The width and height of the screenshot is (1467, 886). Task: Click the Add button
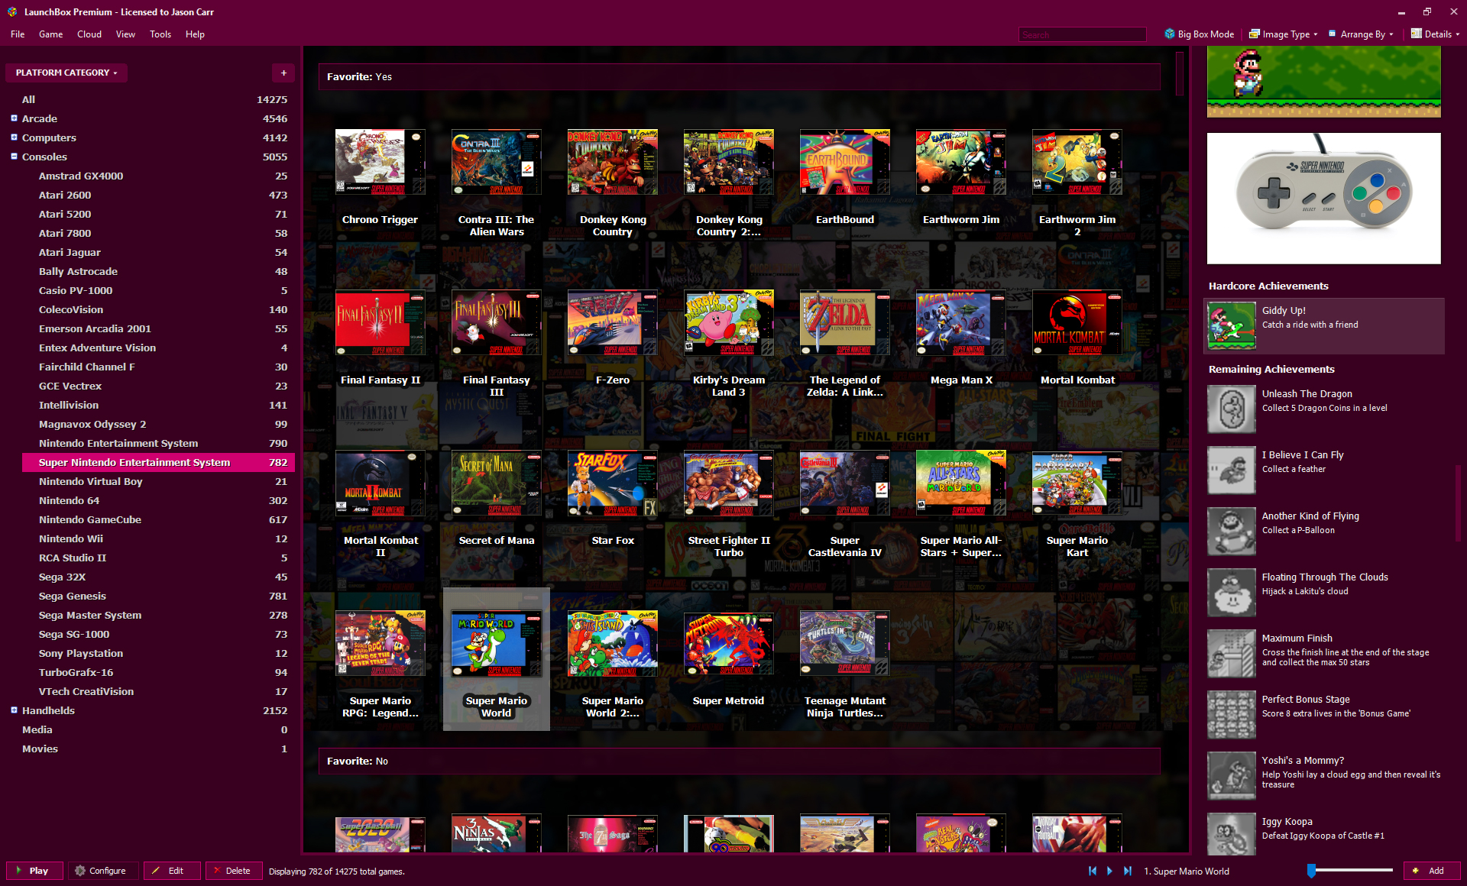pyautogui.click(x=1432, y=871)
